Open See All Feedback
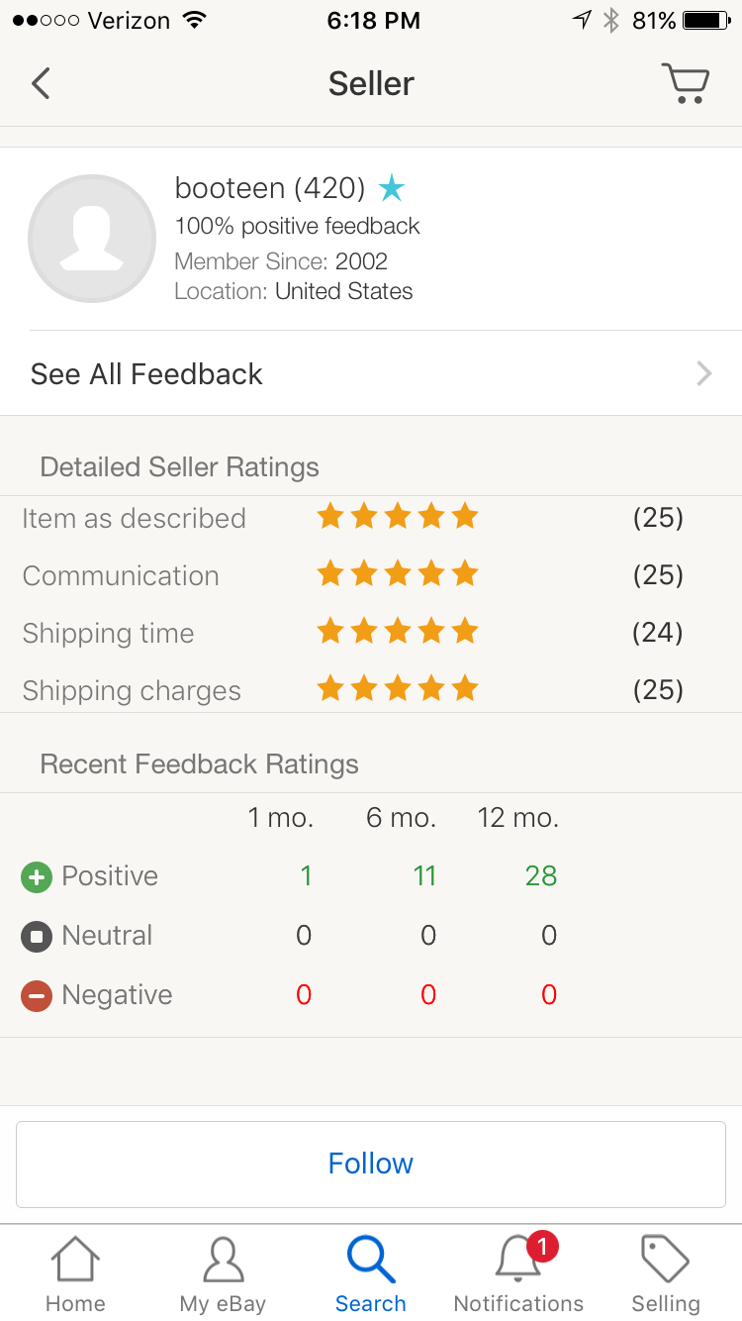This screenshot has height=1321, width=742. 371,373
